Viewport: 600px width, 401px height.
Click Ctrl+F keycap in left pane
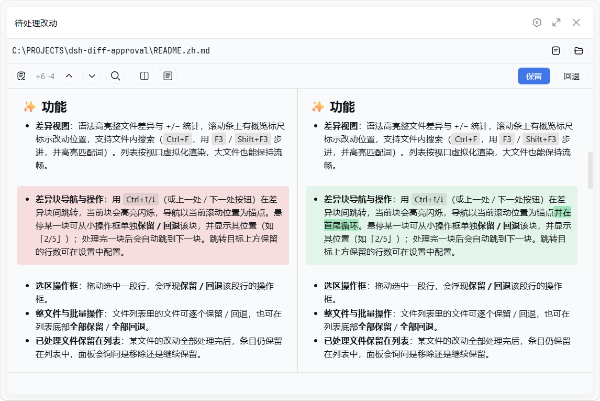177,139
